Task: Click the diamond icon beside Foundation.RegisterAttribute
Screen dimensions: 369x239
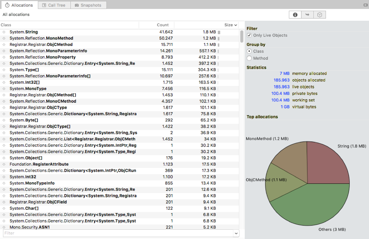Action: click(4, 164)
